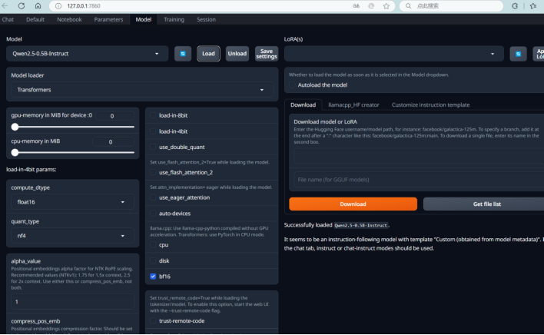This screenshot has width=544, height=335.
Task: Add page to favorites with star icon
Action: 386,6
